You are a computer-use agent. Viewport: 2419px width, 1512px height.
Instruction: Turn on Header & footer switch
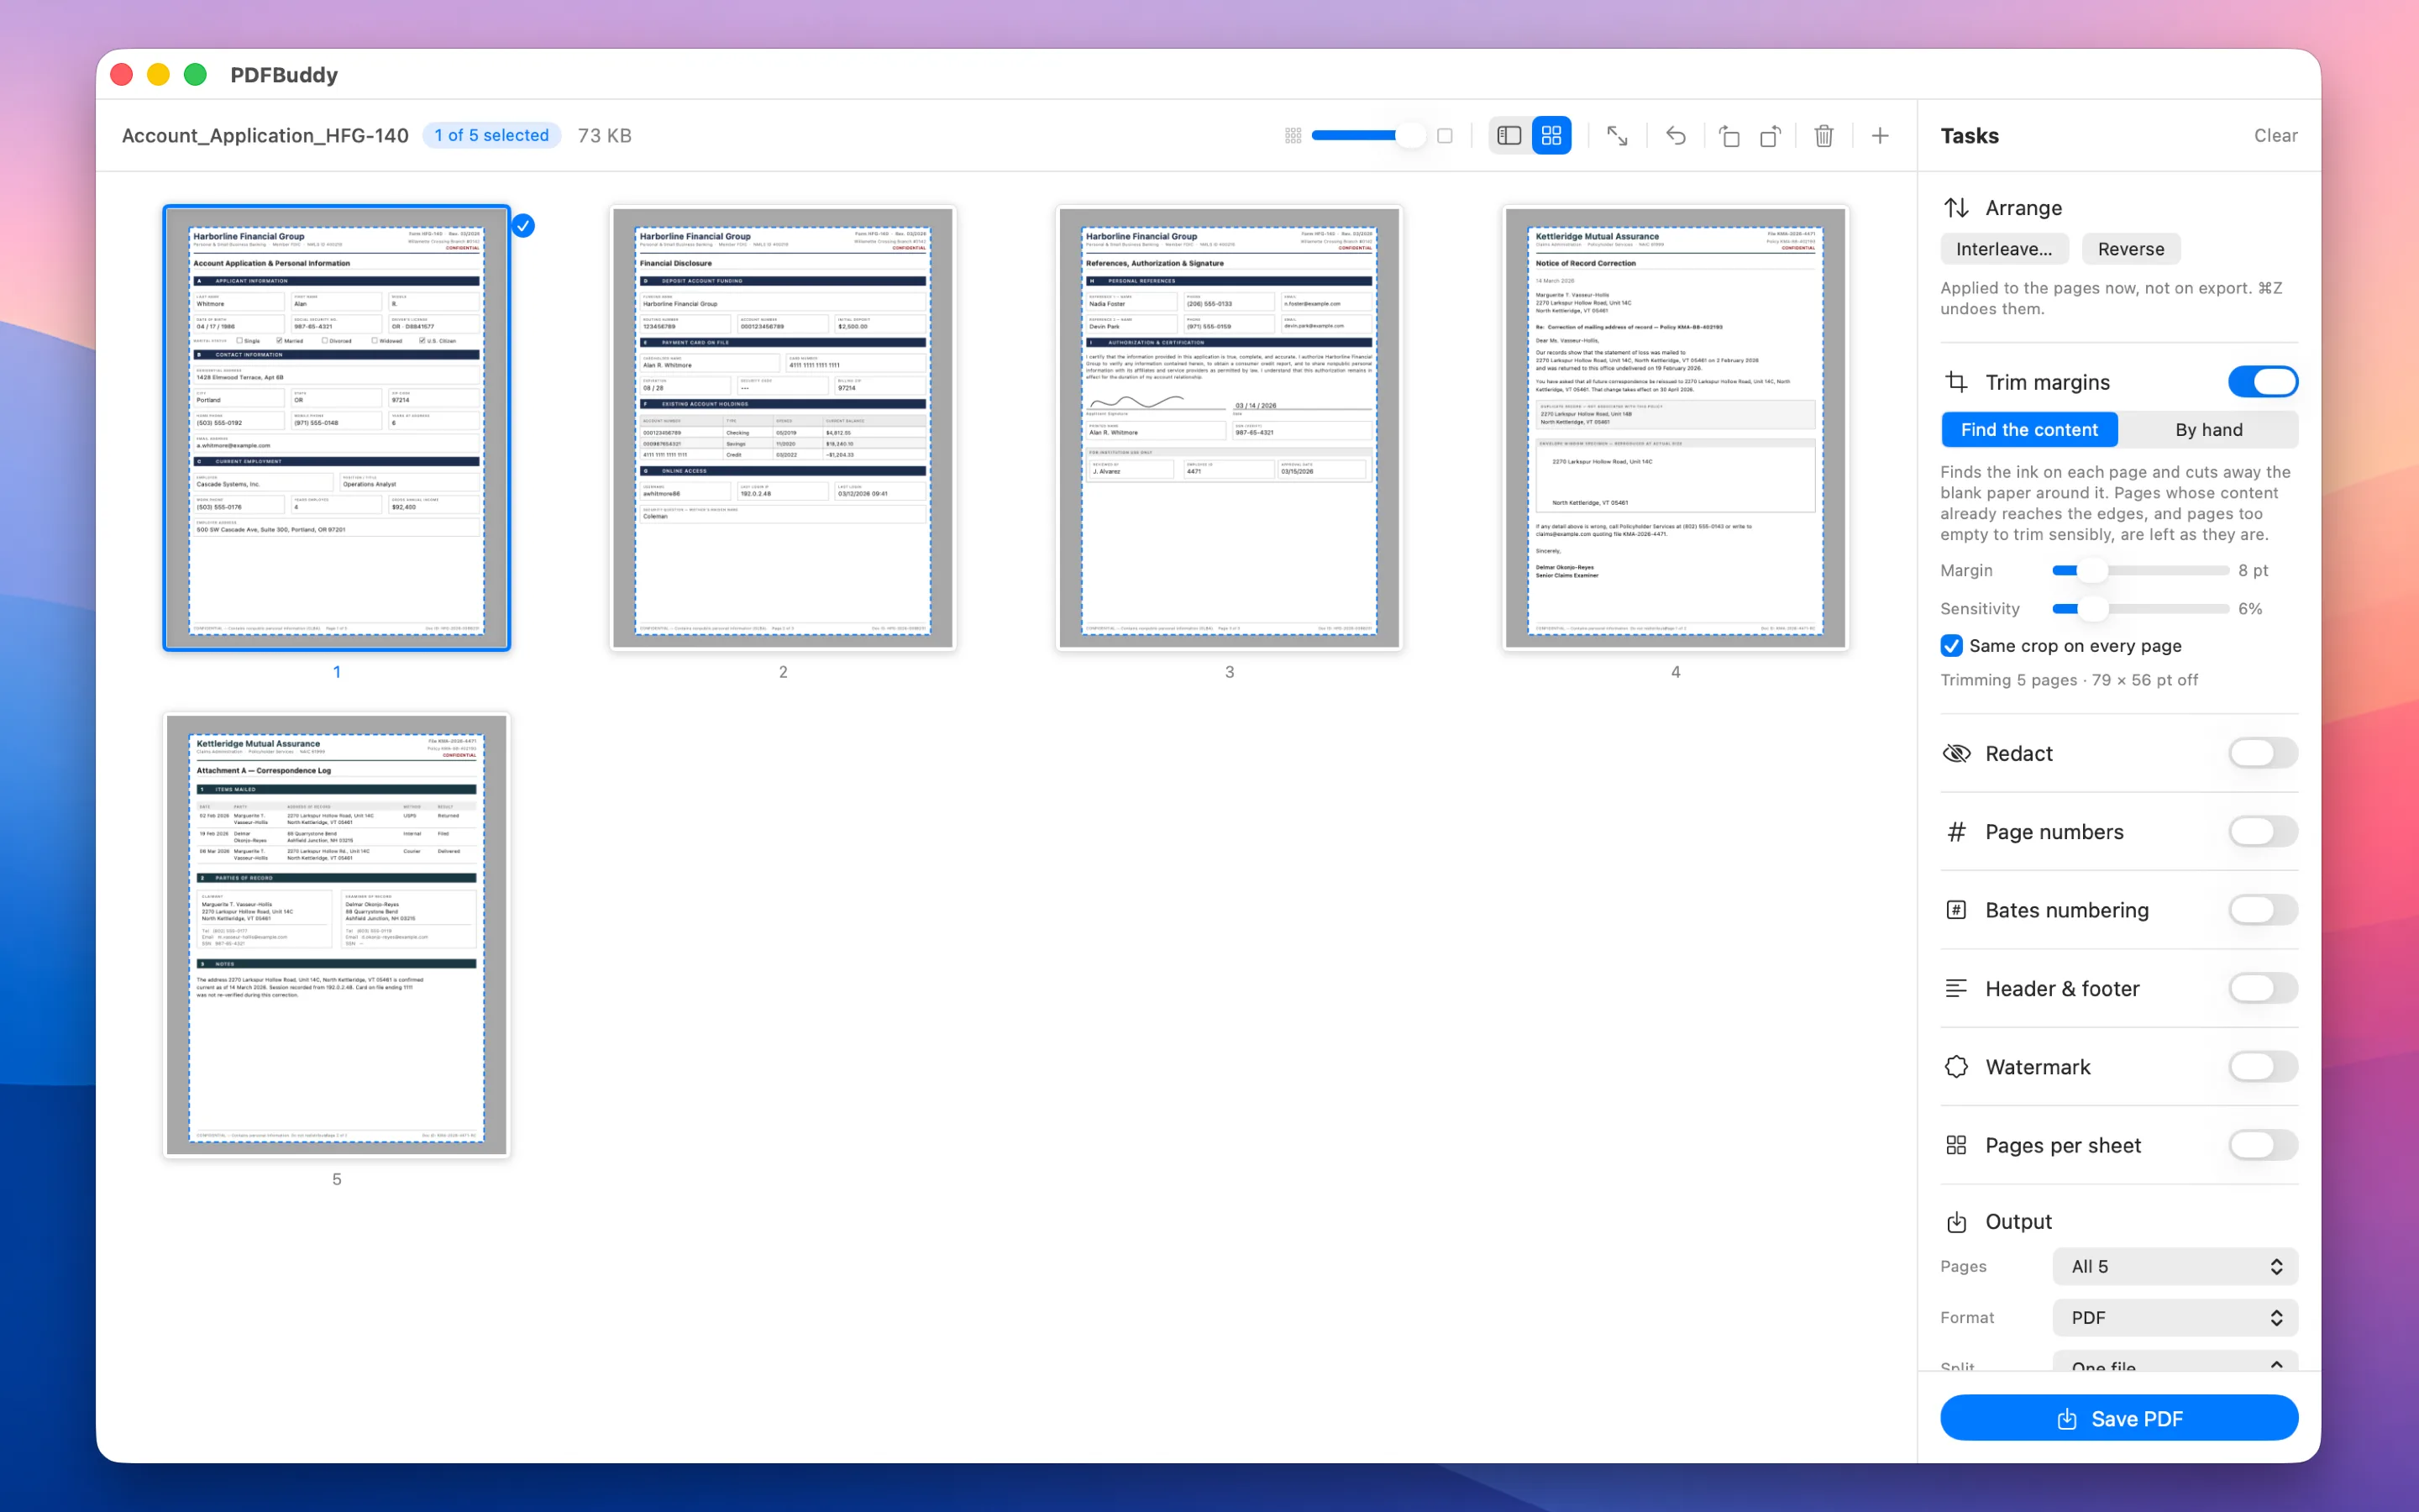click(x=2262, y=988)
